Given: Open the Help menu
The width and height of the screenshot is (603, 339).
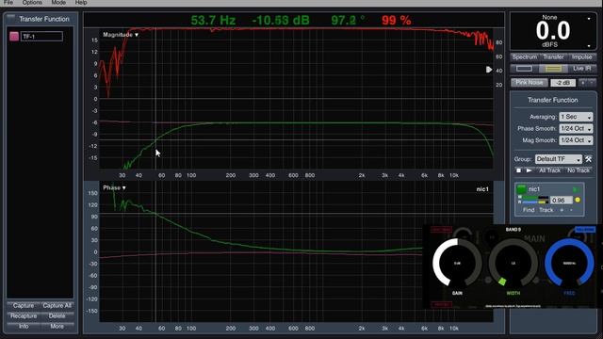Looking at the screenshot, I should click(x=81, y=2).
